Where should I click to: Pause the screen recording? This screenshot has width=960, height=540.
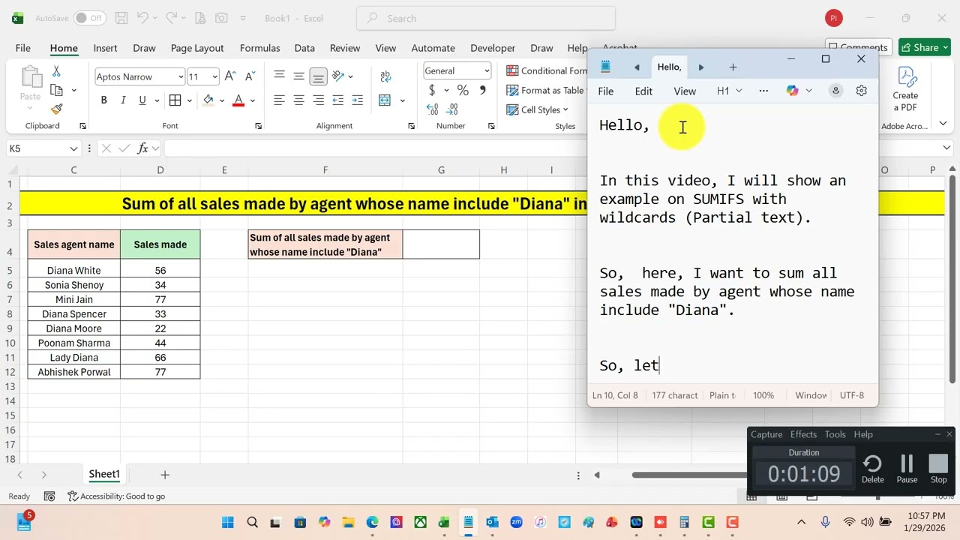point(907,469)
